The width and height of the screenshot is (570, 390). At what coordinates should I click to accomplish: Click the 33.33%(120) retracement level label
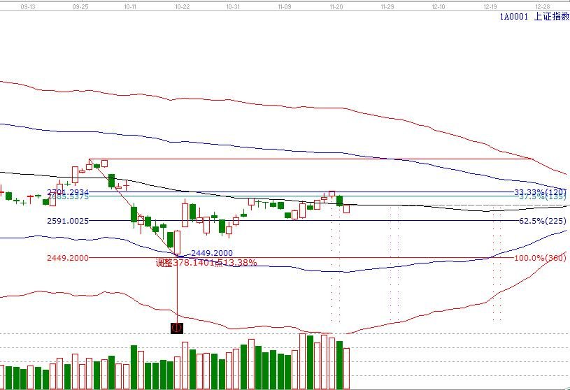coord(539,192)
